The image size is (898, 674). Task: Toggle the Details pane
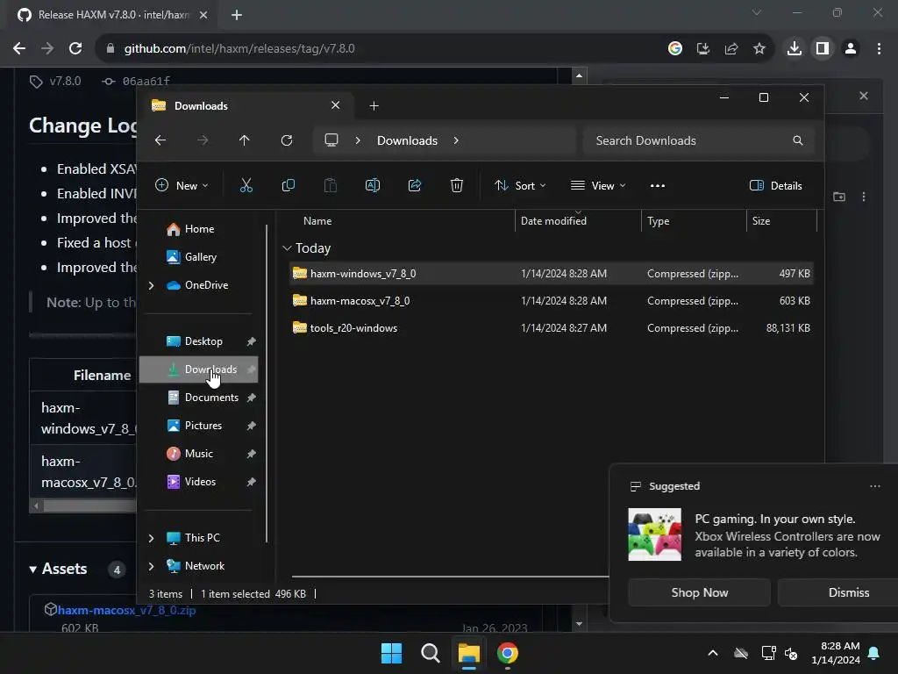[x=776, y=185]
